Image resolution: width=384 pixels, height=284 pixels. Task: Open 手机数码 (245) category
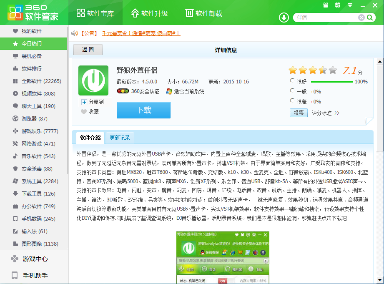pyautogui.click(x=33, y=219)
